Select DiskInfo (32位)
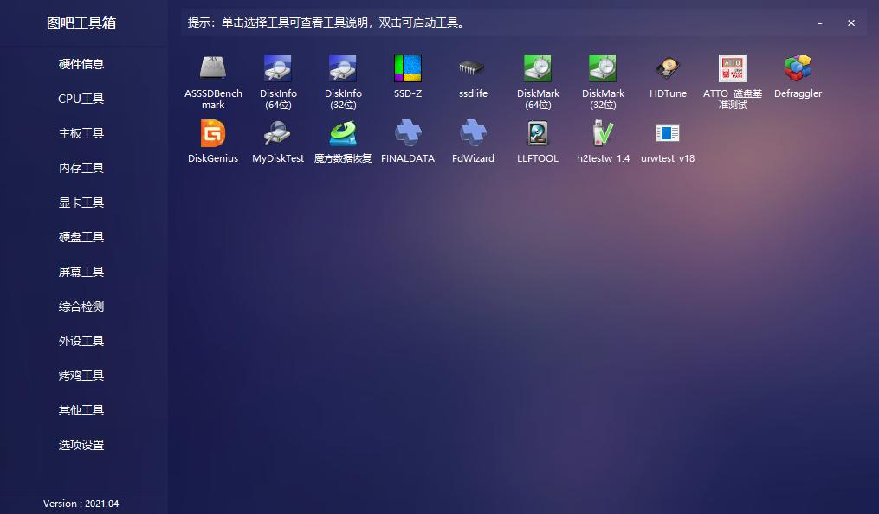This screenshot has width=879, height=514. (342, 69)
